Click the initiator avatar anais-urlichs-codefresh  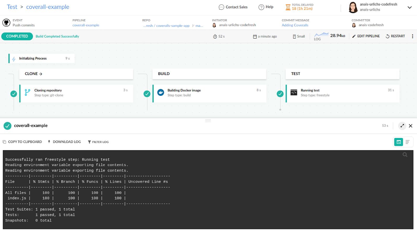pos(214,25)
